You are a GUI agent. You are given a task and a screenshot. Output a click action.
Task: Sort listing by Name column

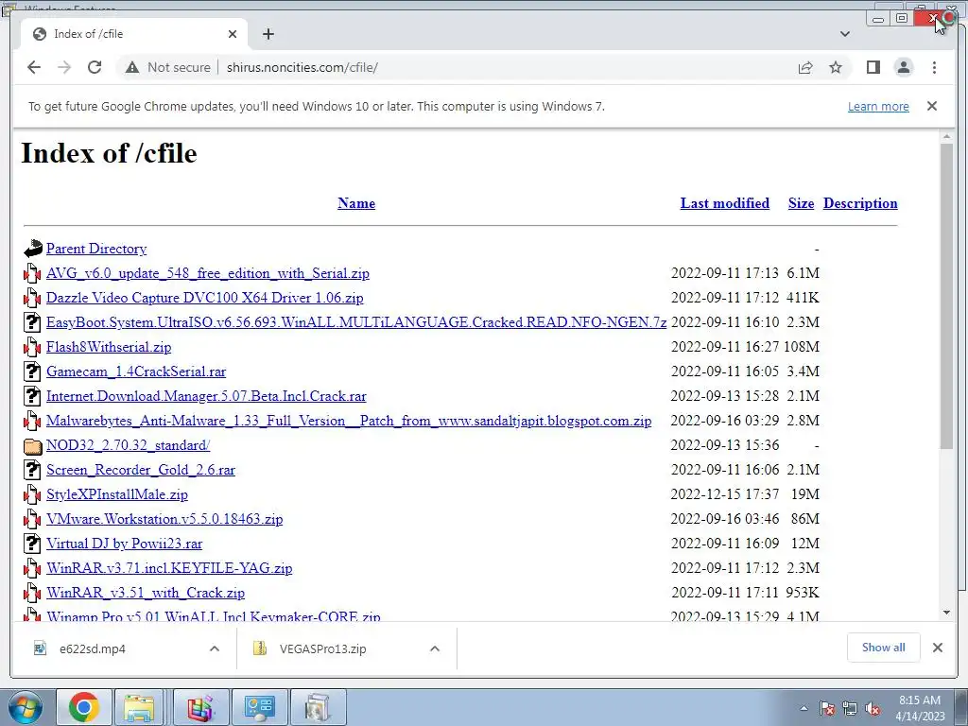pos(356,203)
